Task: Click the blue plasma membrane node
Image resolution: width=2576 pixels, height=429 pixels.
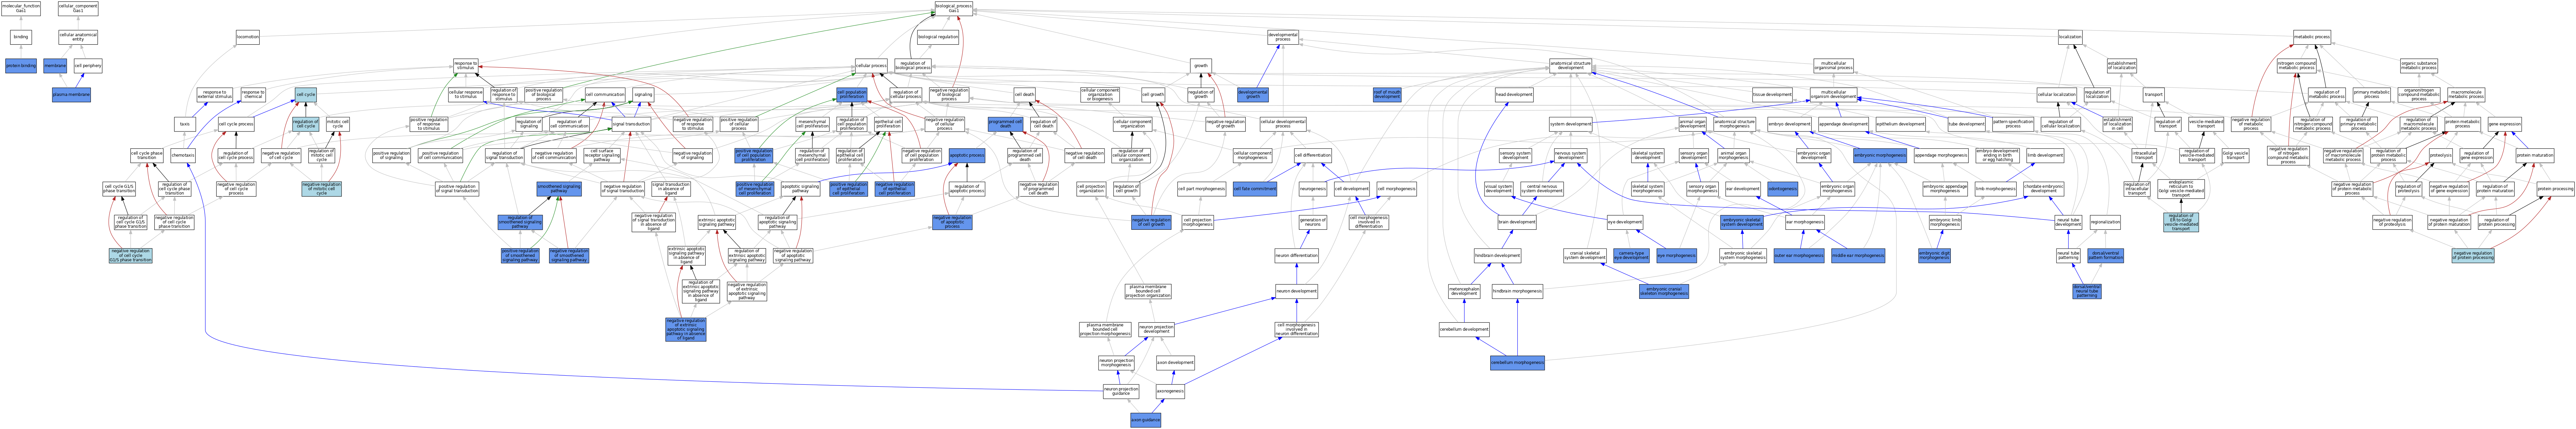Action: pyautogui.click(x=71, y=95)
